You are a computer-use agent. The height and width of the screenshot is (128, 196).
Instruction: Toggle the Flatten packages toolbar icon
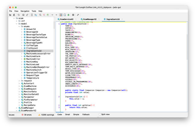[36, 15]
